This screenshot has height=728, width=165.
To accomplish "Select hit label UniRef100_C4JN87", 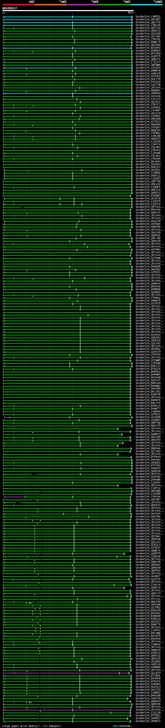I will [x=148, y=111].
